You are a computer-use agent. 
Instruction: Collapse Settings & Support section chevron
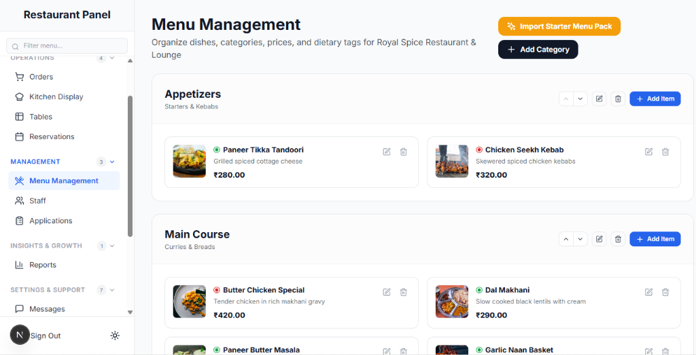tap(112, 290)
